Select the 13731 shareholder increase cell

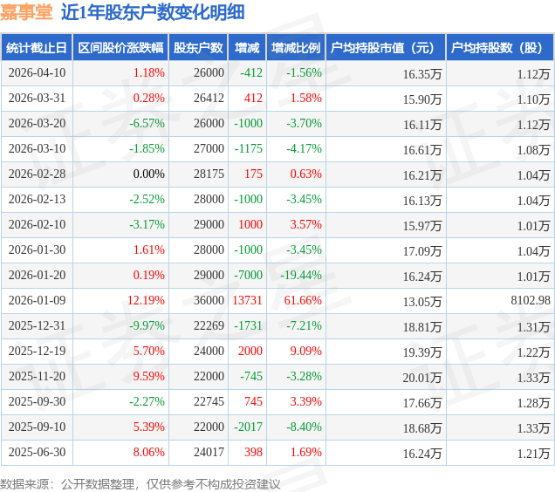pos(247,300)
